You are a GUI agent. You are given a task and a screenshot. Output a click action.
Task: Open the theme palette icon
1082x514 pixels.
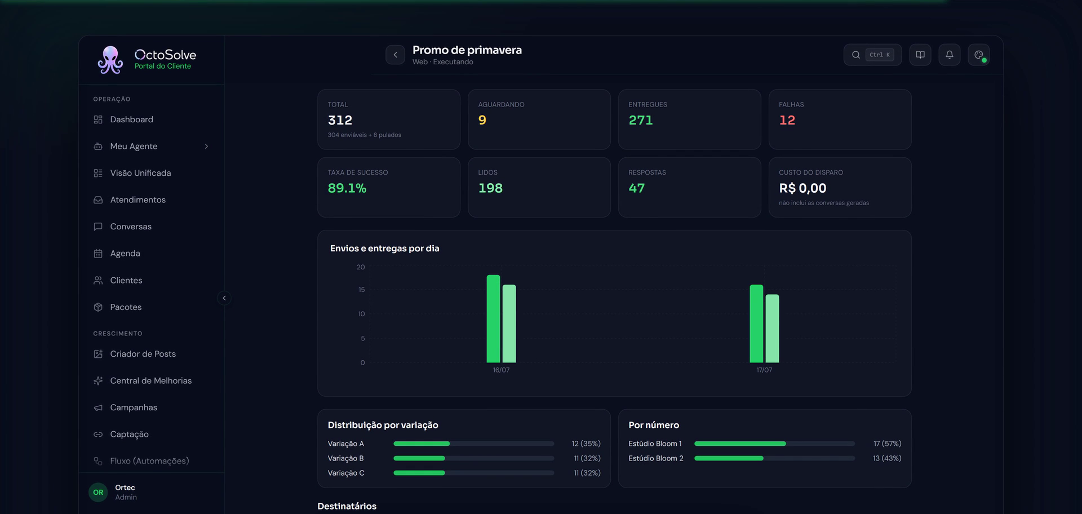tap(978, 55)
